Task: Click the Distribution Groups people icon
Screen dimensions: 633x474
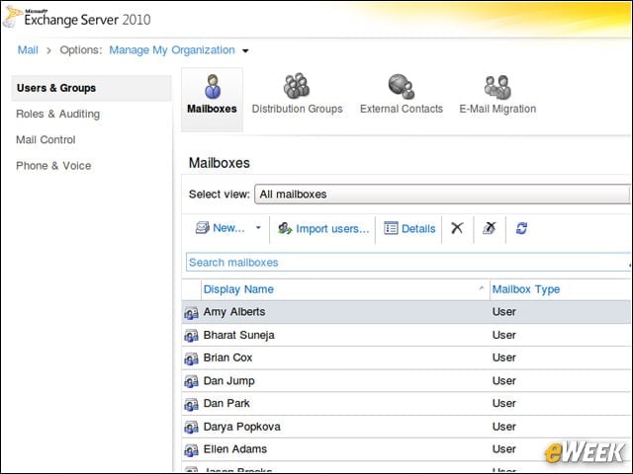Action: coord(297,86)
